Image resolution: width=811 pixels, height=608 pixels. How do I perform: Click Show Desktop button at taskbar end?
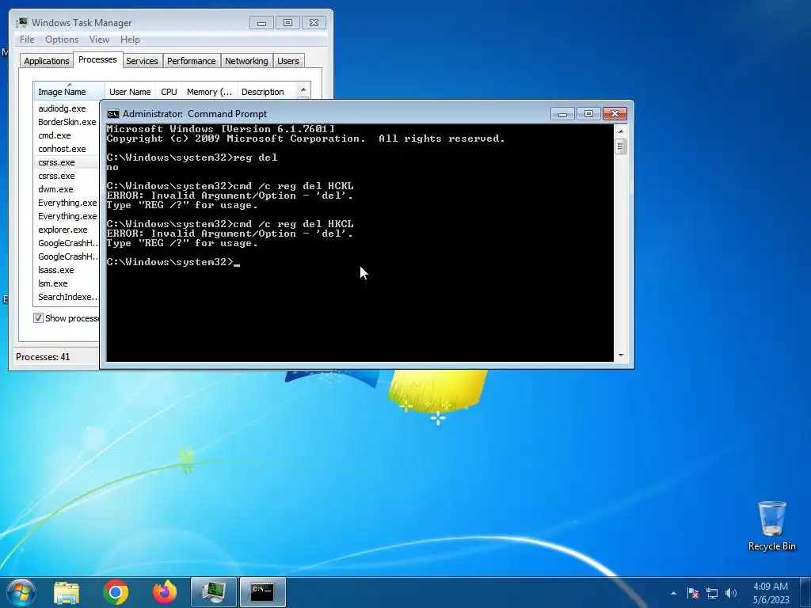tap(805, 592)
